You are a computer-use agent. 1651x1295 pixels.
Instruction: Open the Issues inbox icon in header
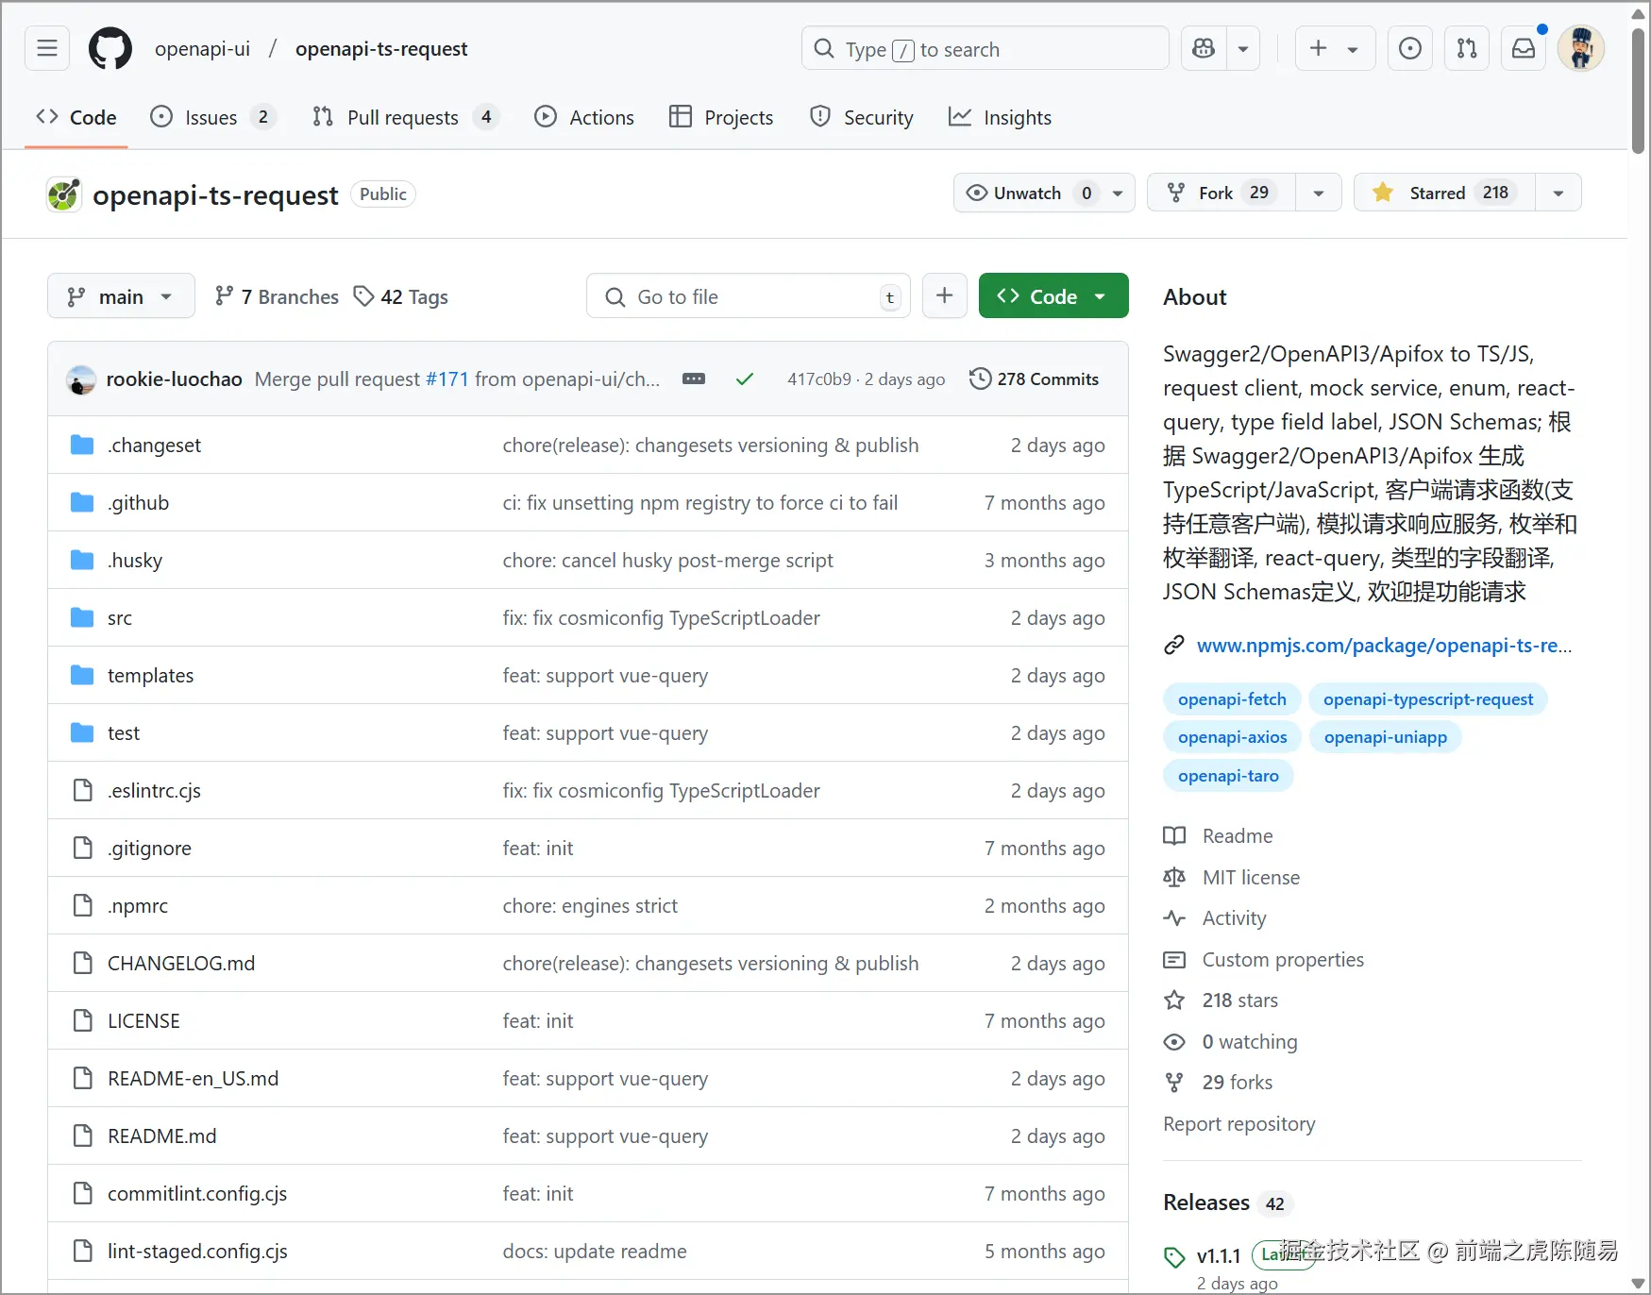coord(1410,48)
